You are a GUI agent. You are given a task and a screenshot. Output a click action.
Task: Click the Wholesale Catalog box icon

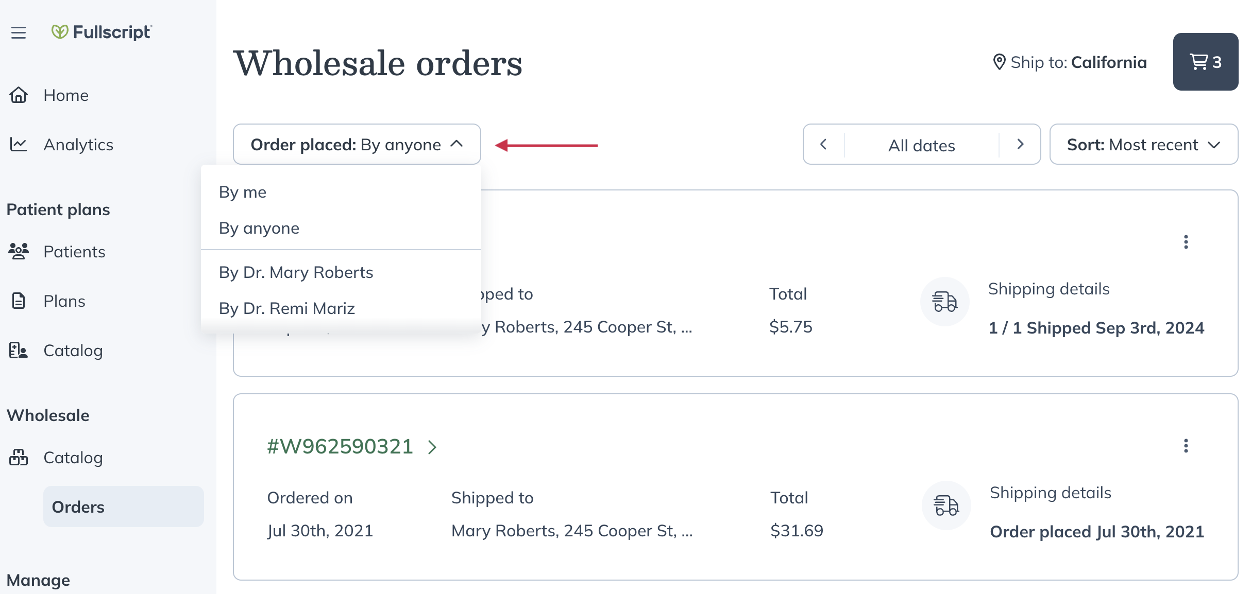point(19,457)
